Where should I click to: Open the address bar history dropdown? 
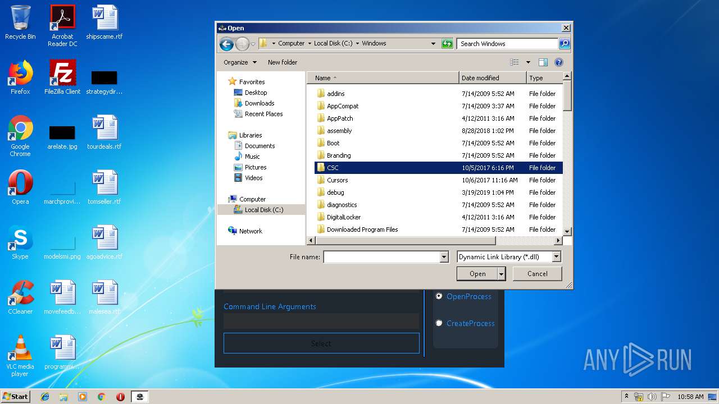coord(433,44)
